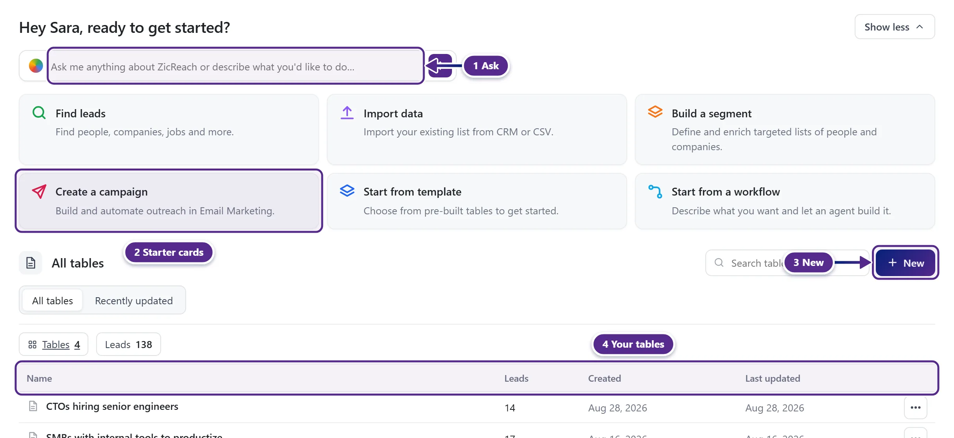Screen dimensions: 954x438
Task: Select the Tables 4 filter chip
Action: [54, 345]
